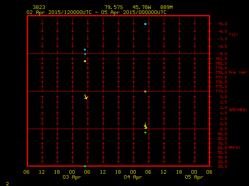Select the green humidity point at chart bottom

(85, 166)
